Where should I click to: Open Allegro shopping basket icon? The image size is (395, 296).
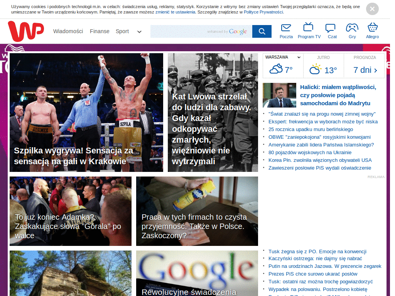pos(372,28)
